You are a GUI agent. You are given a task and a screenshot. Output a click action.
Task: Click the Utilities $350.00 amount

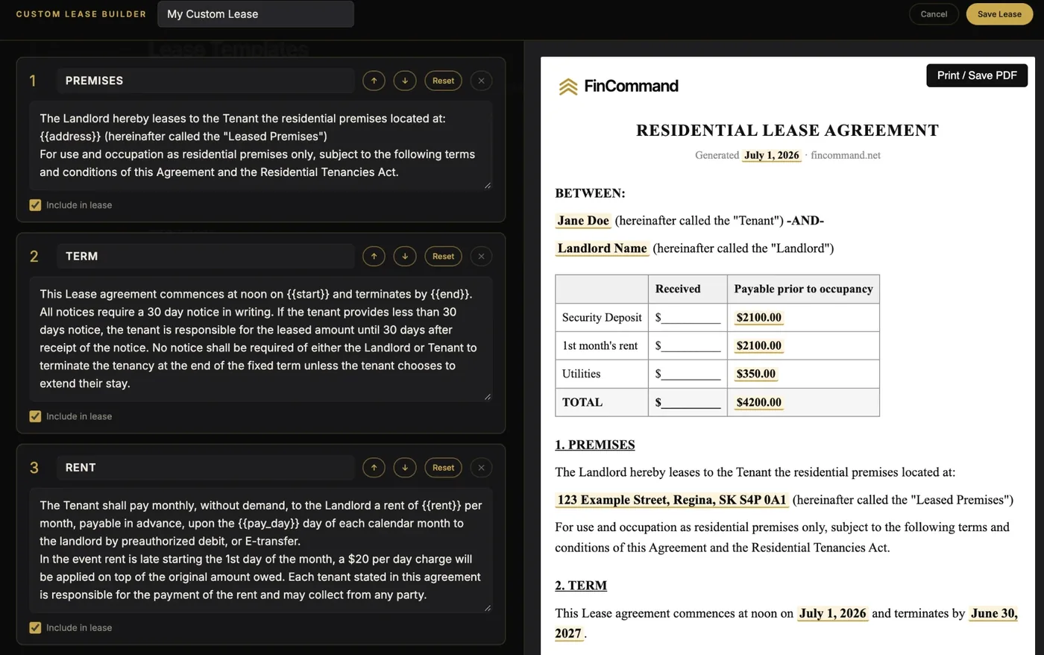tap(756, 374)
